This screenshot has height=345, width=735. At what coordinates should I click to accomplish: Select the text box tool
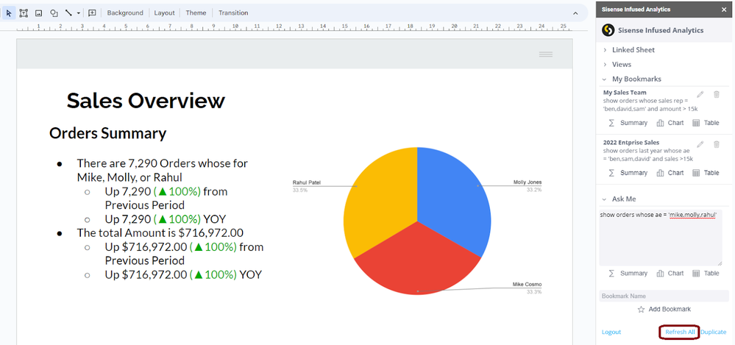(x=24, y=13)
